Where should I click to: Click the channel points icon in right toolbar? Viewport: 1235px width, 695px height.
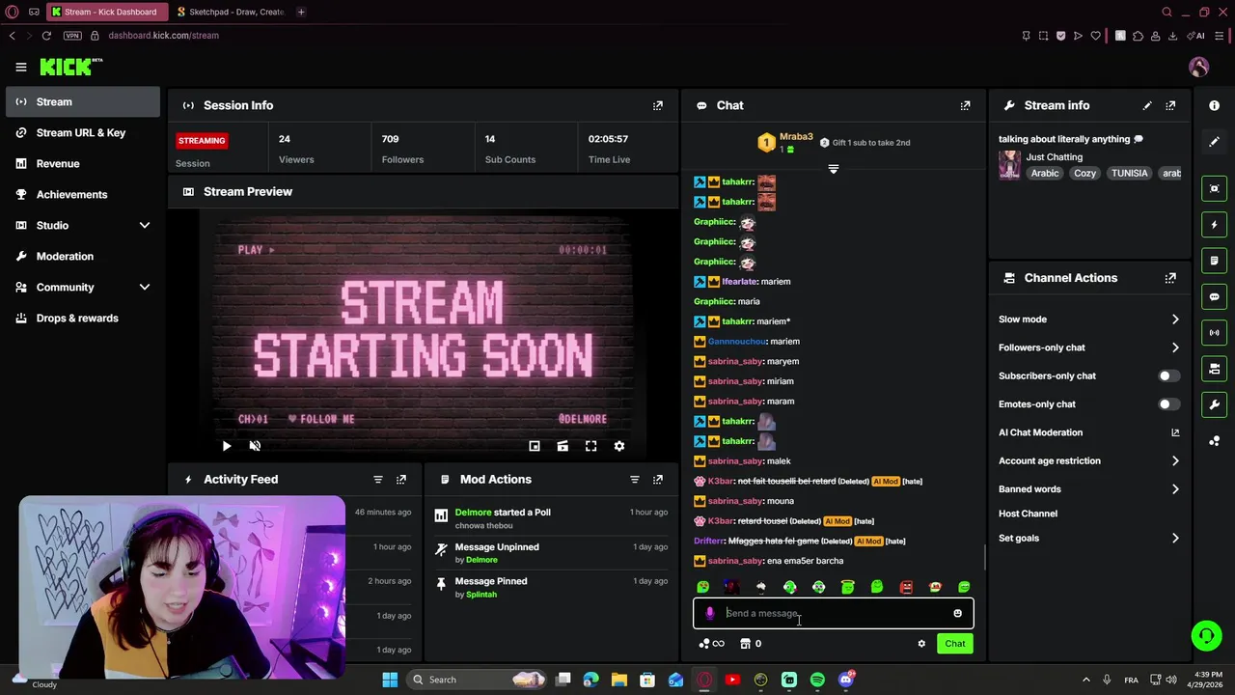[x=1215, y=441]
